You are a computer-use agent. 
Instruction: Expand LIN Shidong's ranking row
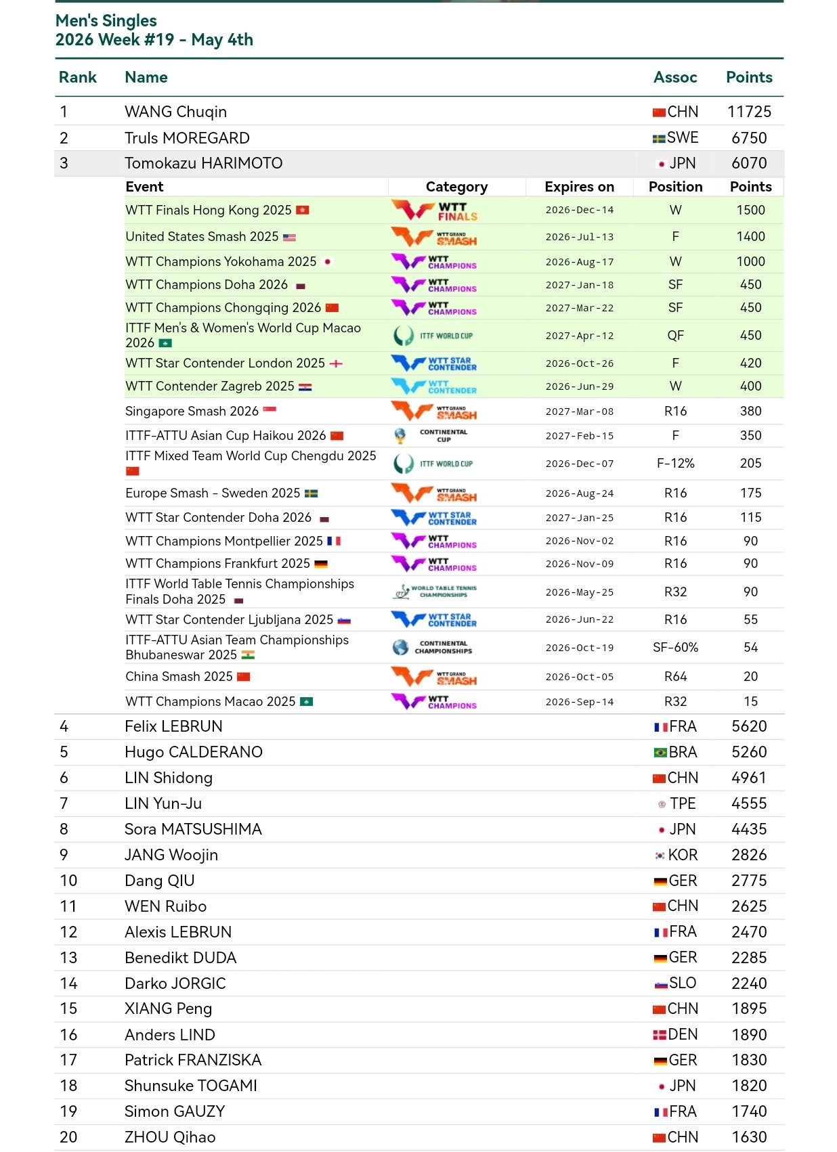pos(419,778)
